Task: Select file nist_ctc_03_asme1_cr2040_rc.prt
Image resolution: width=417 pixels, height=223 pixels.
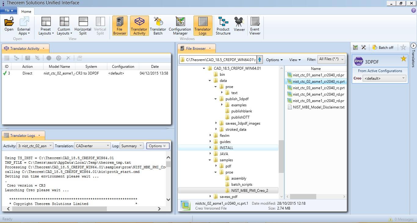Action: pos(316,88)
